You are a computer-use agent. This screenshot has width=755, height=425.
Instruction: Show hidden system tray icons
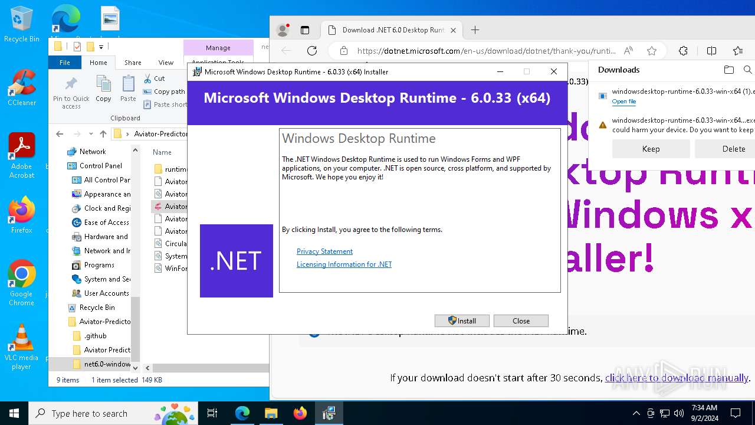point(636,413)
